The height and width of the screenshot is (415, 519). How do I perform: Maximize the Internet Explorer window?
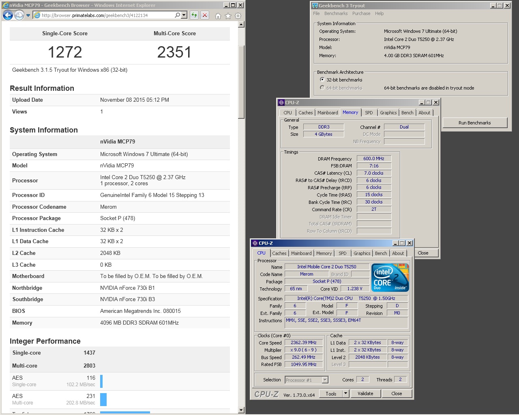[x=233, y=5]
